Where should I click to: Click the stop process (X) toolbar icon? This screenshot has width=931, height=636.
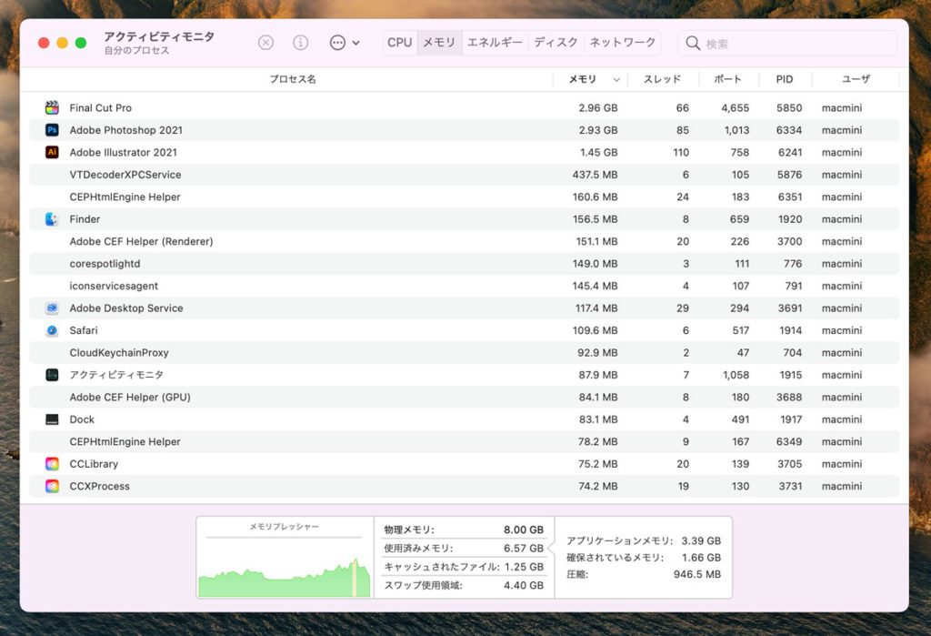tap(266, 43)
